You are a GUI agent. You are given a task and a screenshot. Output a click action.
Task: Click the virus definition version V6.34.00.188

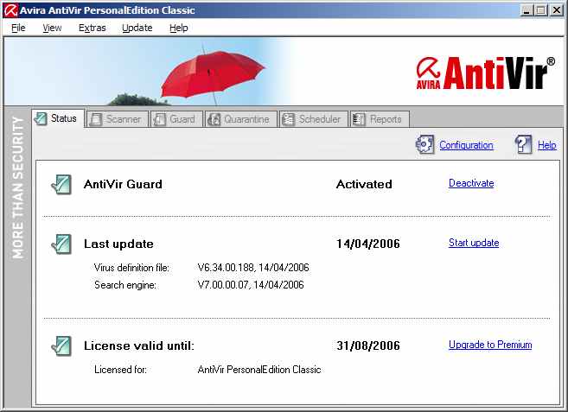point(226,268)
